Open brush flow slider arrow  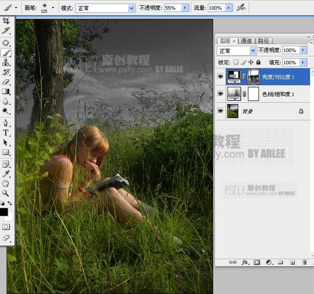pyautogui.click(x=229, y=8)
